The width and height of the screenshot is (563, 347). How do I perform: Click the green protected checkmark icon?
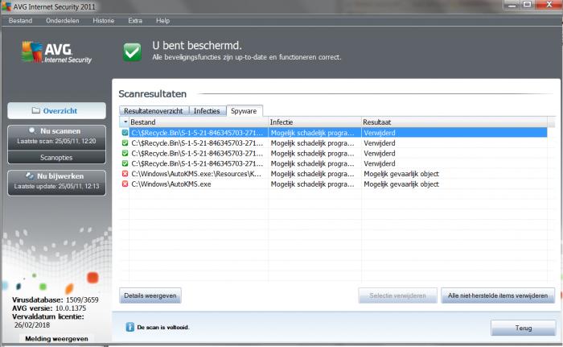[x=133, y=52]
